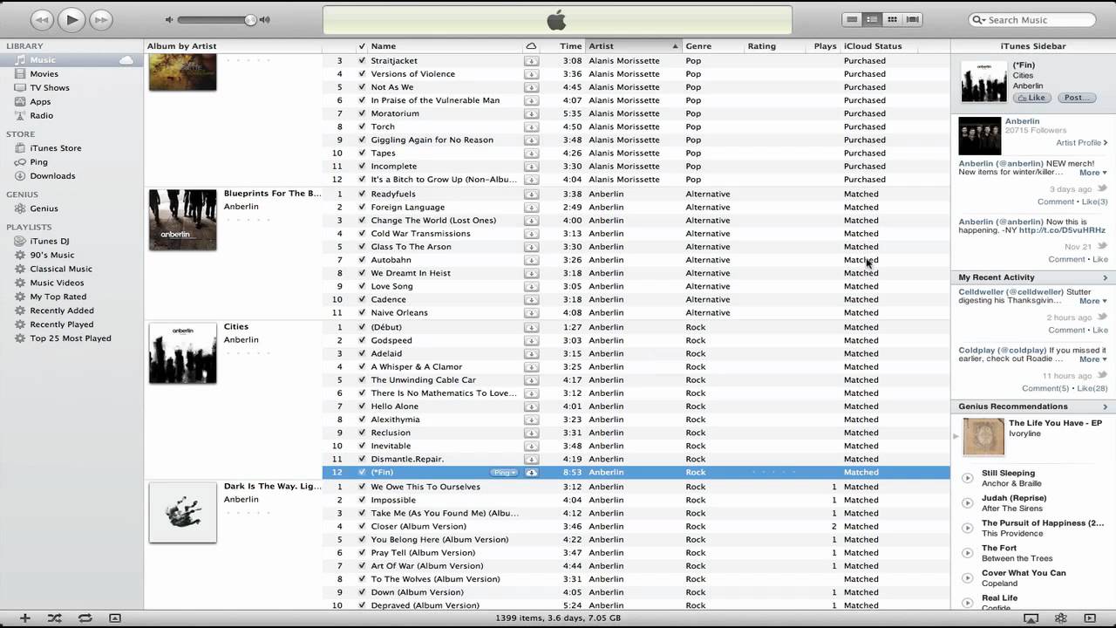Expand More on Coldplay post
Screen dimensions: 1116x628
1093,359
